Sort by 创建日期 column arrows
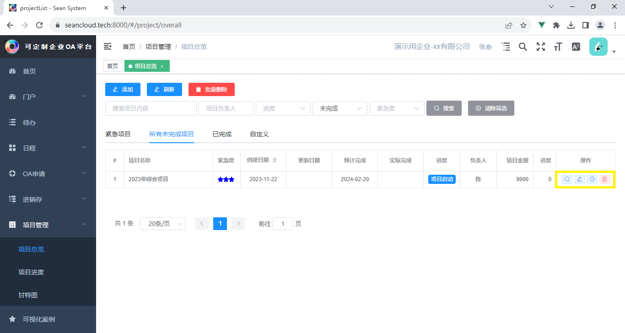The image size is (625, 333). click(275, 160)
